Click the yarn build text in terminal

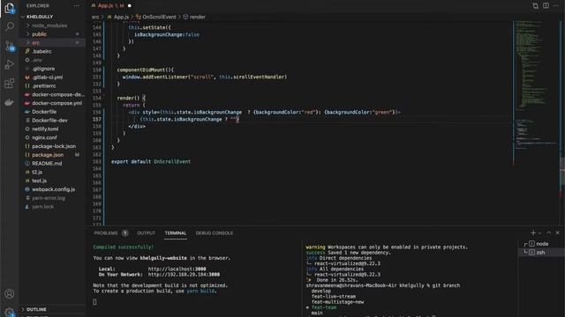tap(200, 291)
